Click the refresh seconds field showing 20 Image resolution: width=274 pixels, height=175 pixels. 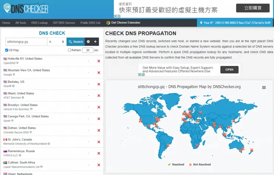(x=88, y=50)
